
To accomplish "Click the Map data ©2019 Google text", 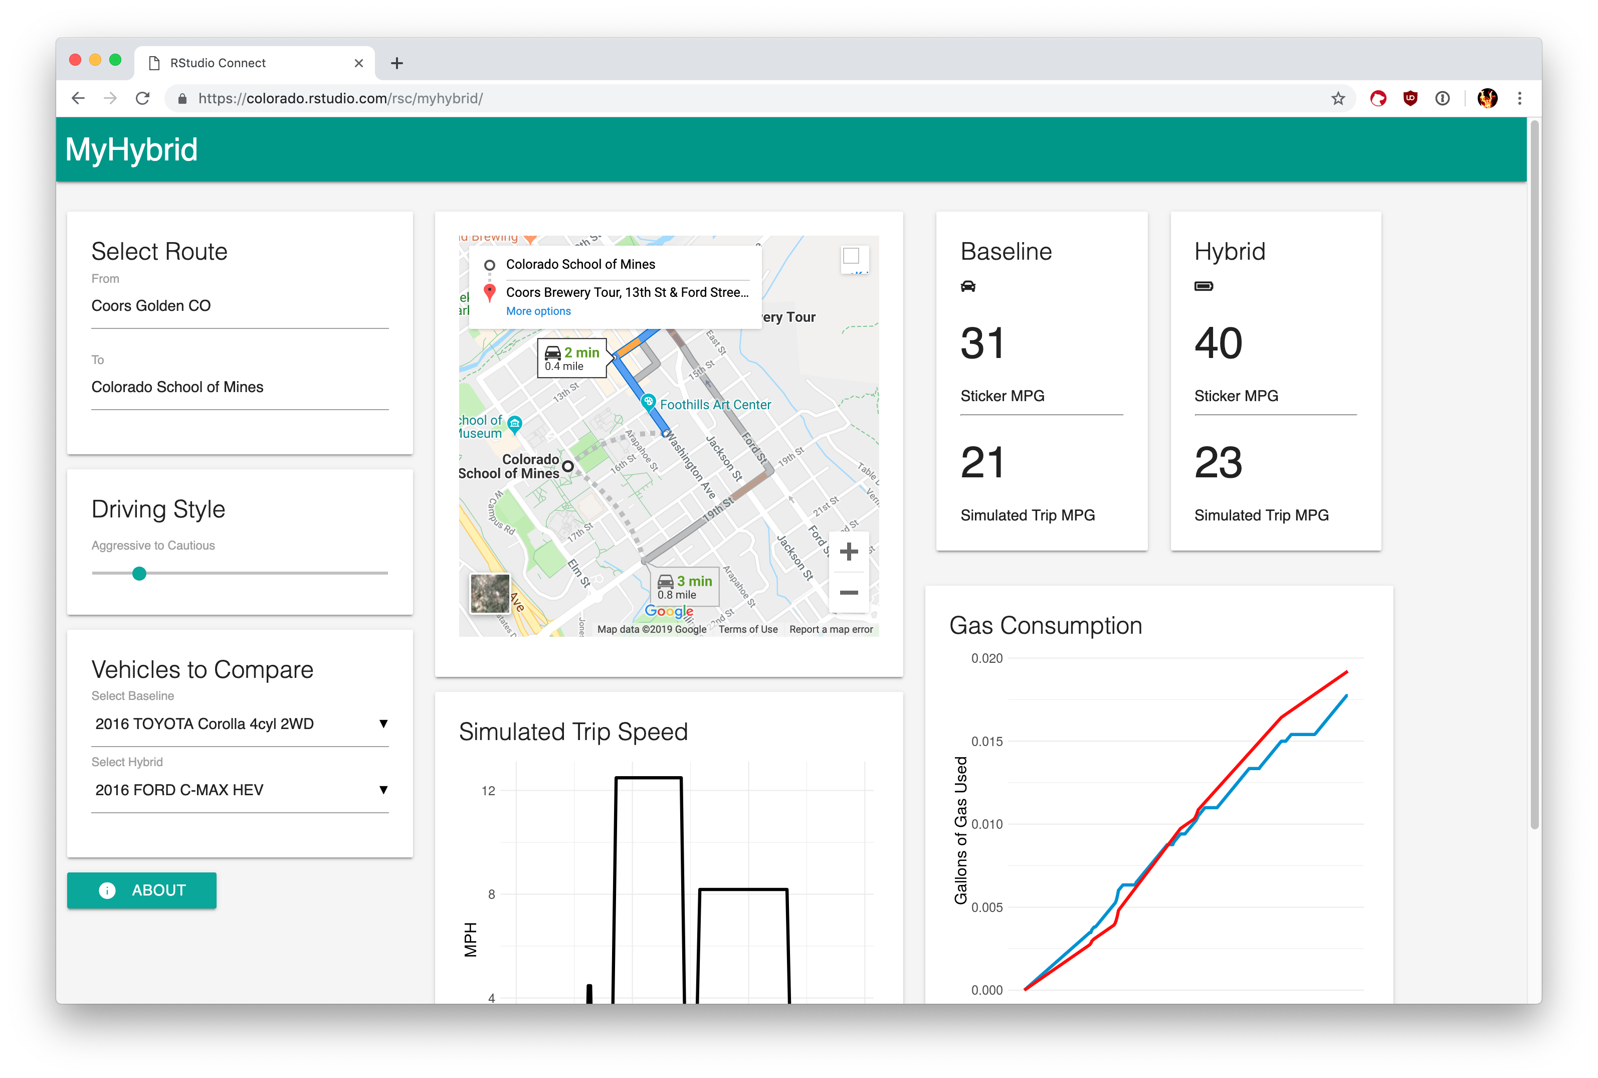I will coord(652,629).
